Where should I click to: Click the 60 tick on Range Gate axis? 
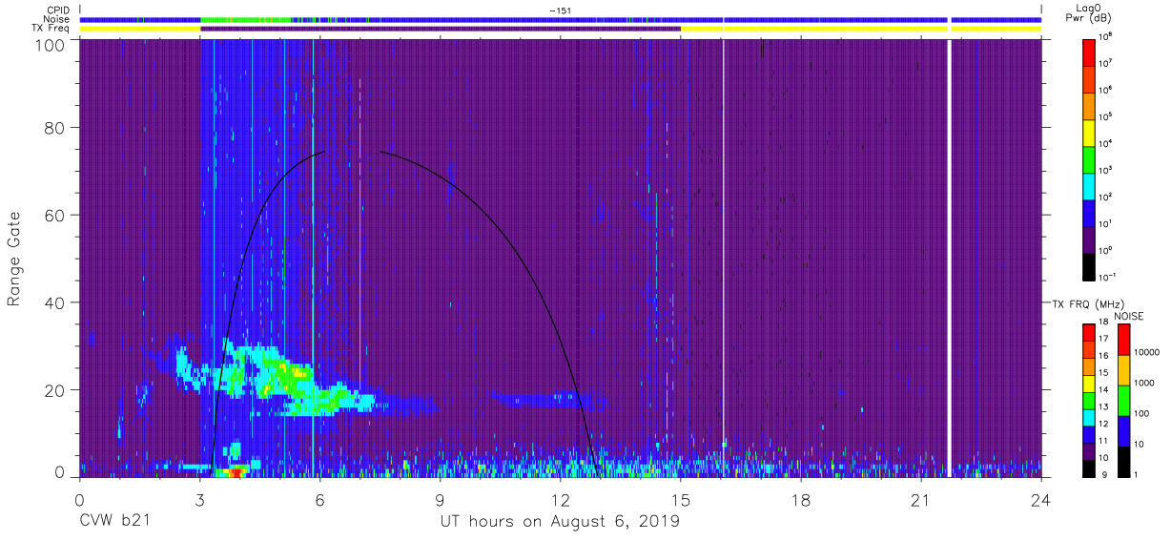[x=53, y=216]
